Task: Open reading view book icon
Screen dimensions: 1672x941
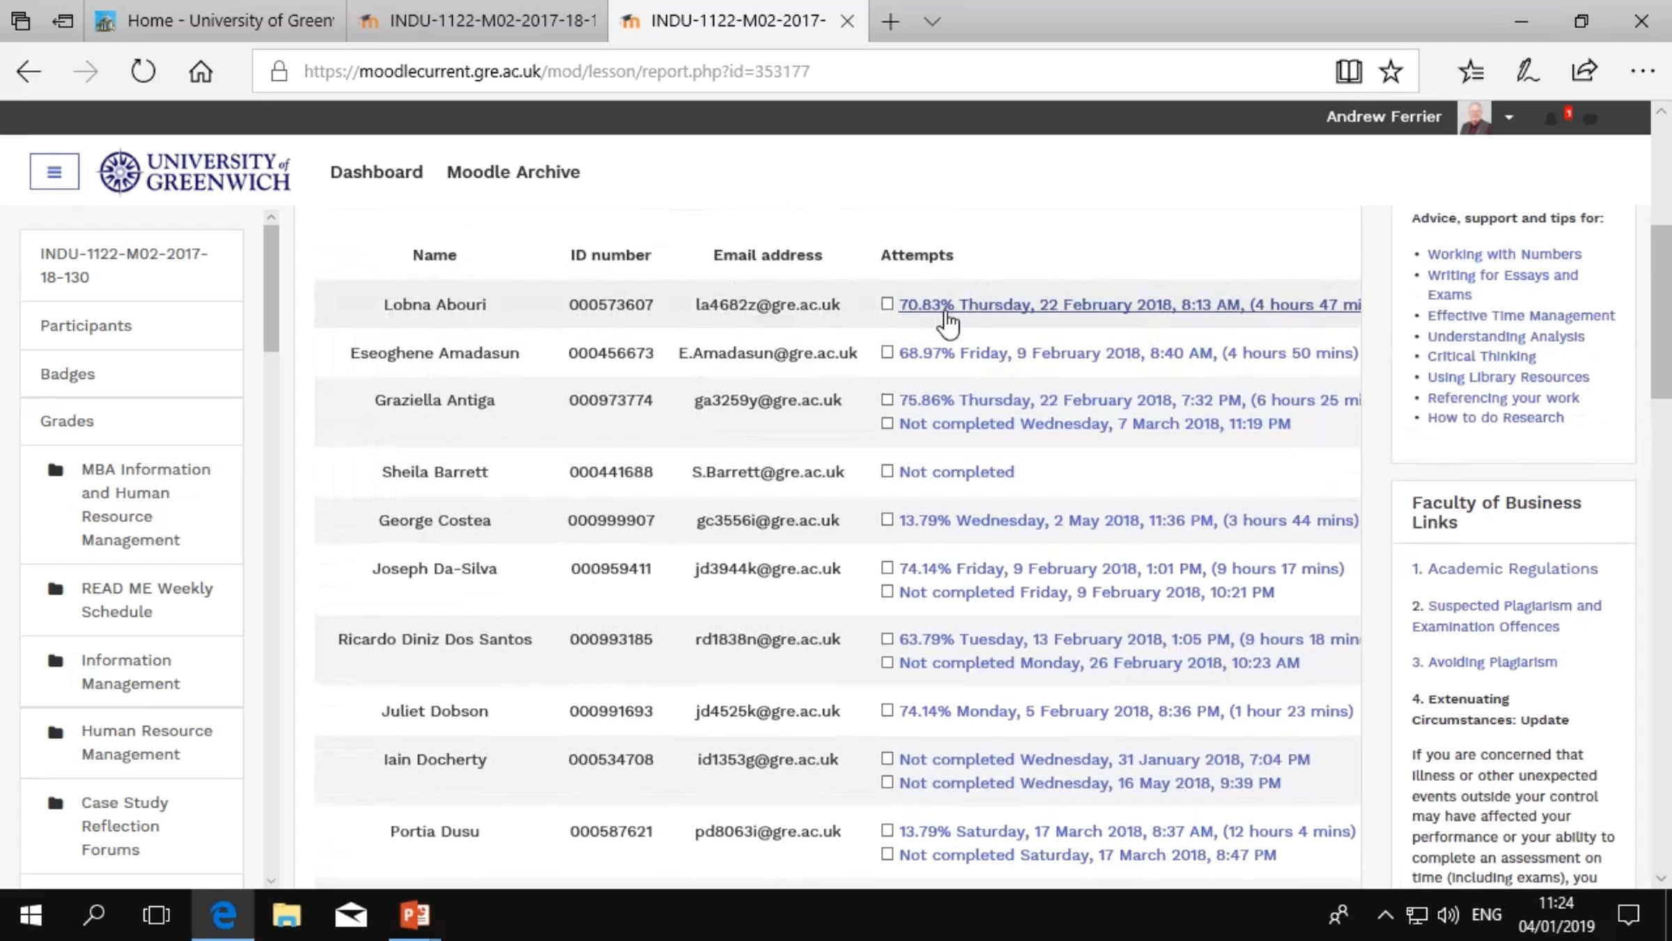Action: (x=1348, y=71)
